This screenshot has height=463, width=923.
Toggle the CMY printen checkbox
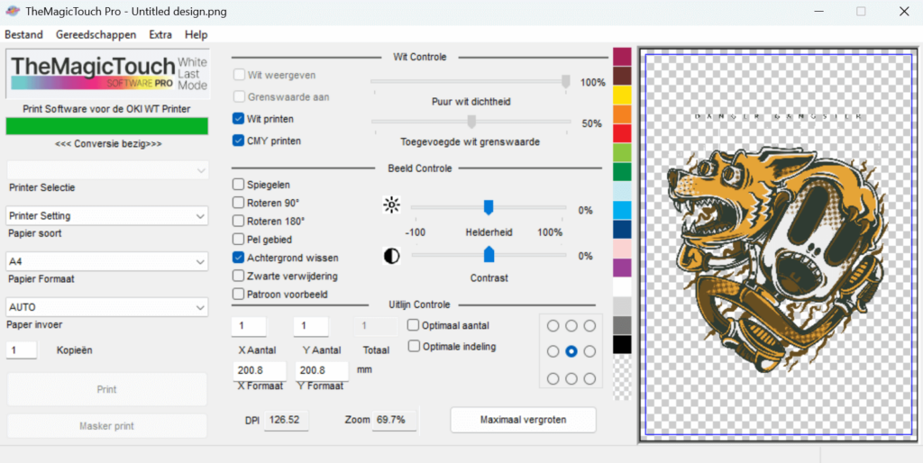(x=238, y=141)
